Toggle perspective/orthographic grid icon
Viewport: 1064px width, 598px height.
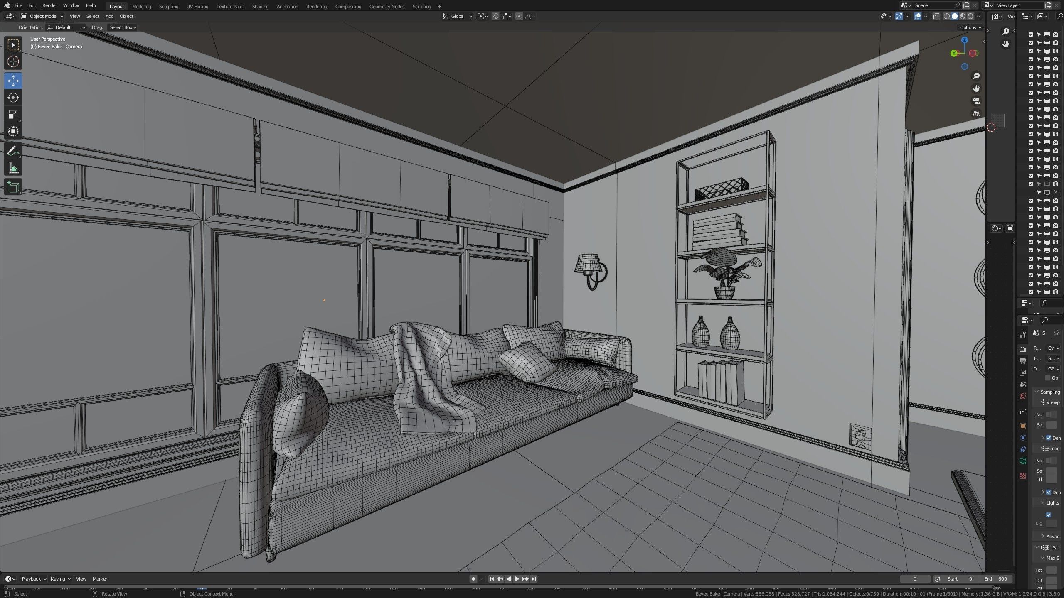976,113
